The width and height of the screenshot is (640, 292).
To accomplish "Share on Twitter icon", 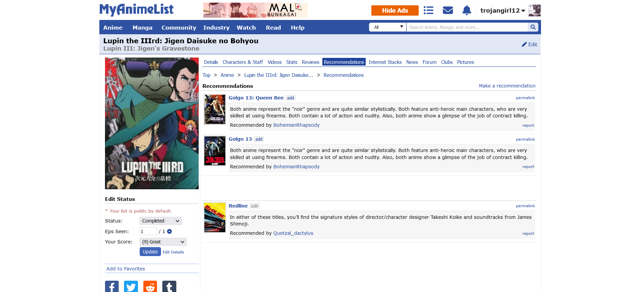I will pos(131,287).
